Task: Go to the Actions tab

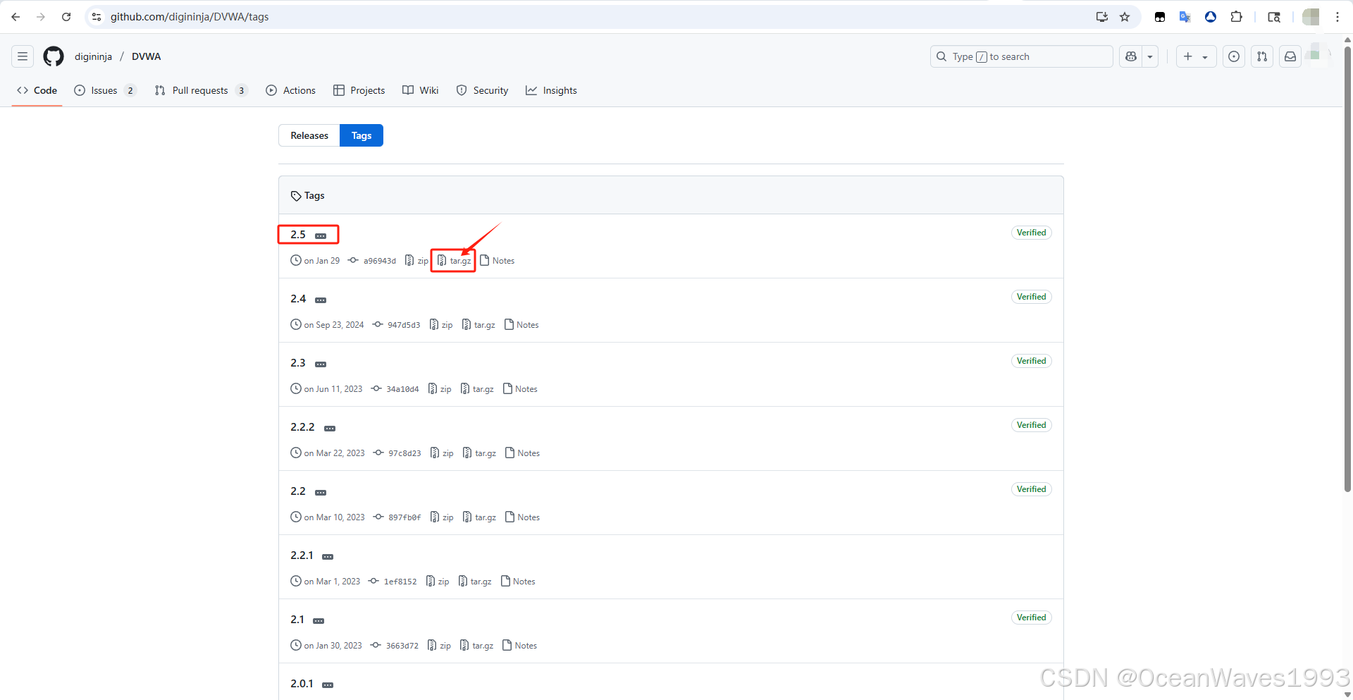Action: click(x=290, y=90)
